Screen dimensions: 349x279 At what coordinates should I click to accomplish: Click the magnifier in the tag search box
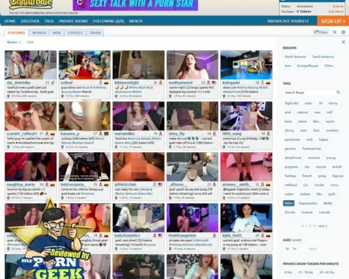coord(338,92)
